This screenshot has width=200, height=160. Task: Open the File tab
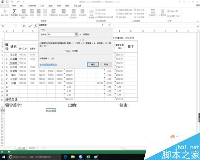pos(4,6)
